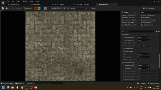Open the Content Drawer

pyautogui.click(x=7, y=83)
